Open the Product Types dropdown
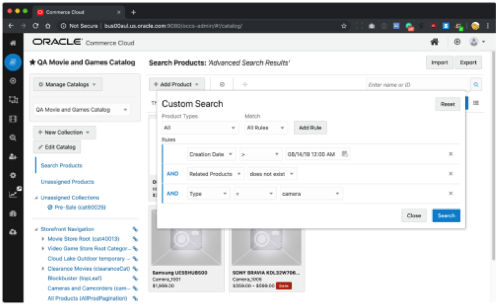 point(200,128)
